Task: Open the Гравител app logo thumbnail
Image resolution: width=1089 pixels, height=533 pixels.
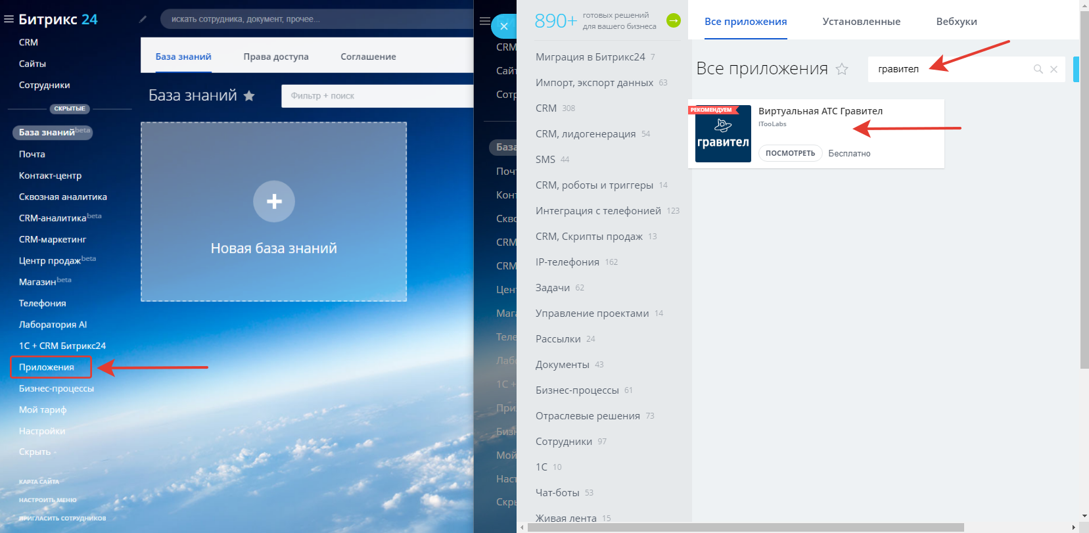Action: pos(723,134)
